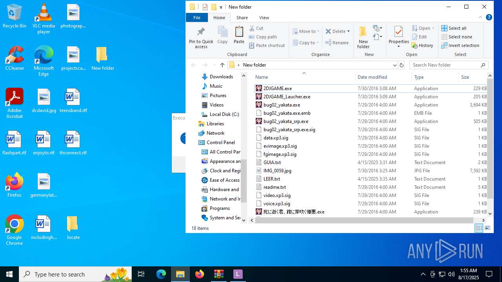Viewport: 502px width, 282px height.
Task: Open Customize Quick Access Toolbar dropdown
Action: click(221, 7)
